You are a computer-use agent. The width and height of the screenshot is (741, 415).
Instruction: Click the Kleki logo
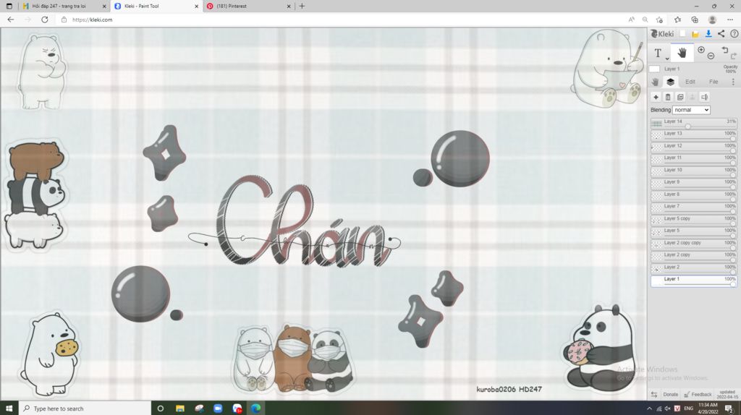pyautogui.click(x=662, y=33)
